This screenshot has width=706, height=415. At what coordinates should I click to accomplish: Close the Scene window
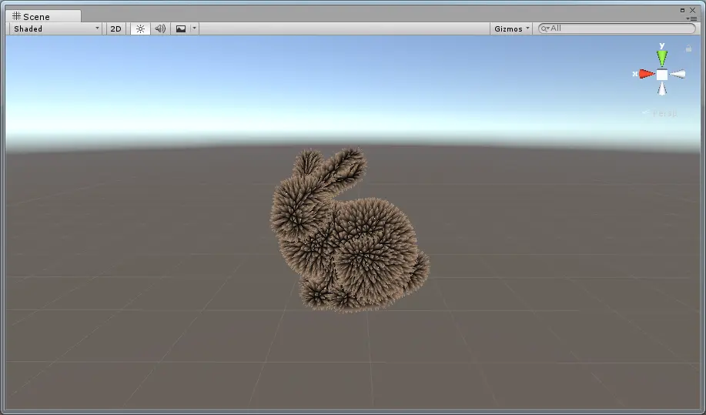point(692,10)
